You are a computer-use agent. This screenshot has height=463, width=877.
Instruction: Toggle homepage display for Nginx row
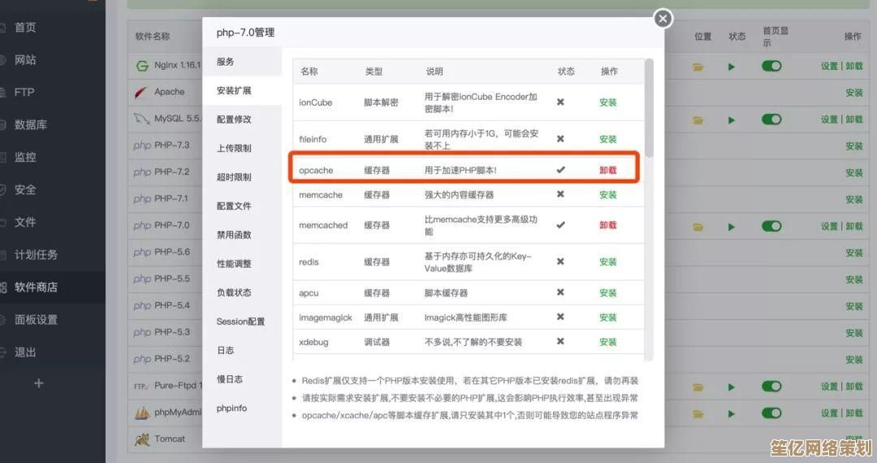click(771, 66)
